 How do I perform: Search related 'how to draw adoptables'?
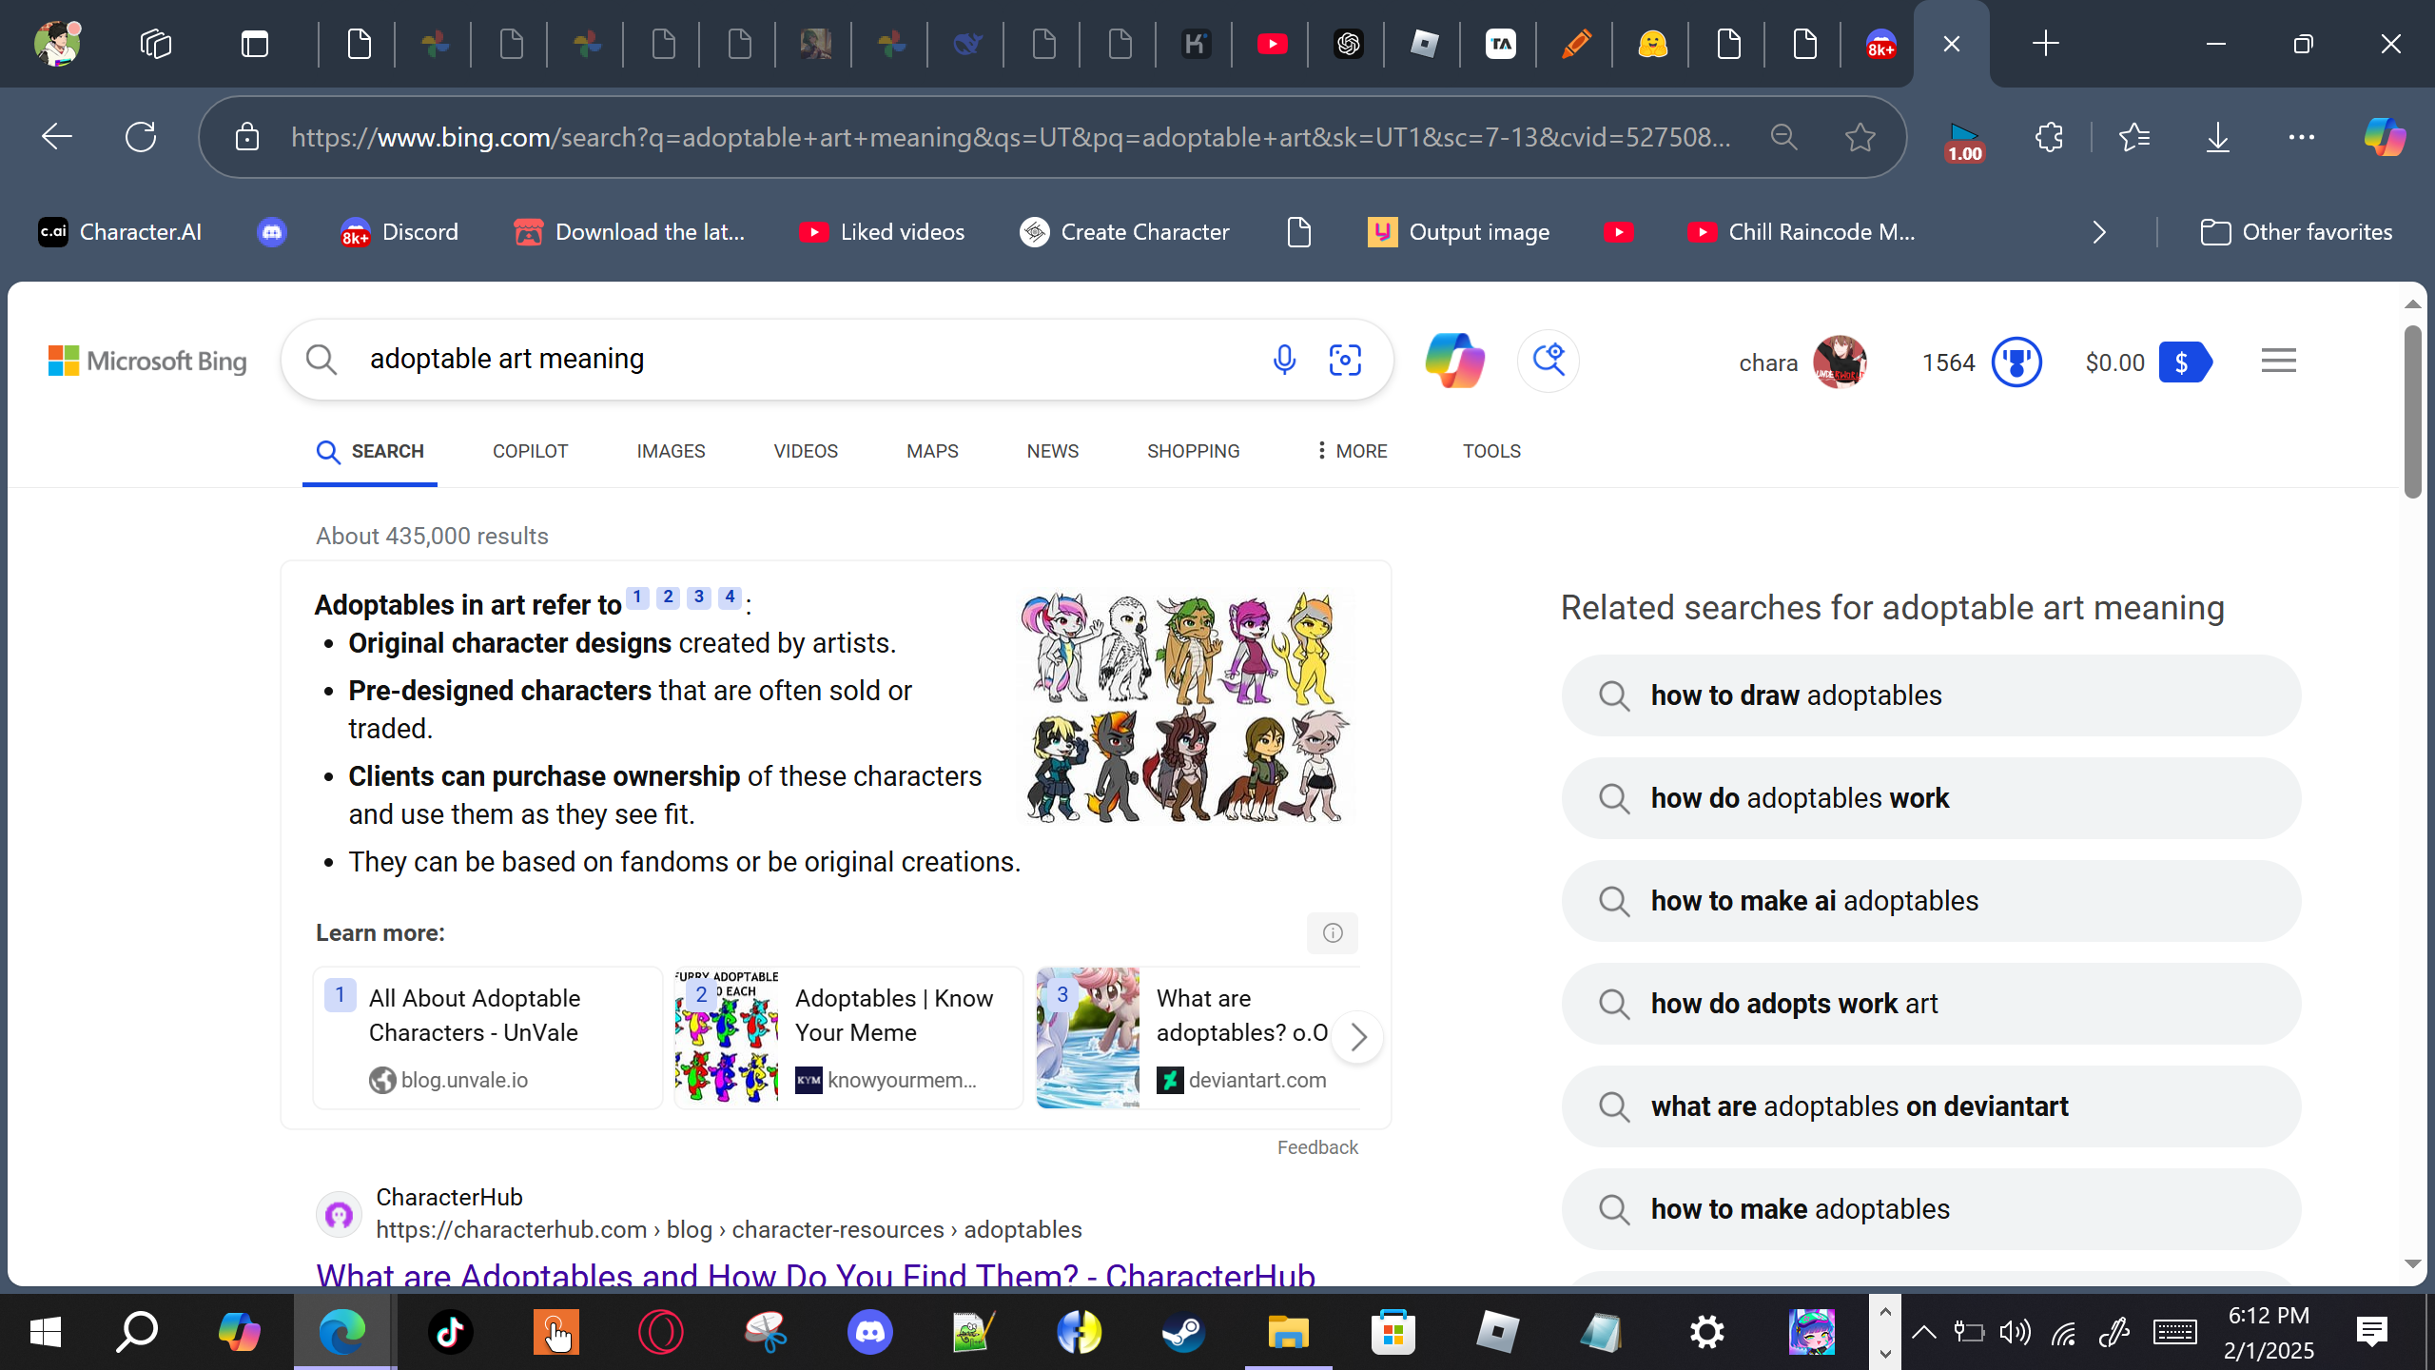[x=1931, y=695]
